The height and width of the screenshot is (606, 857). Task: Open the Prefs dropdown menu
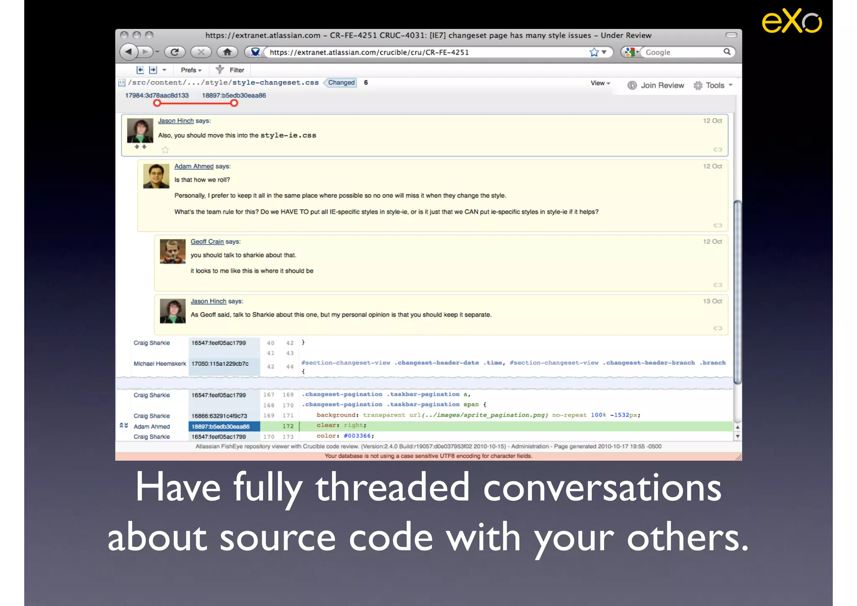pyautogui.click(x=191, y=70)
